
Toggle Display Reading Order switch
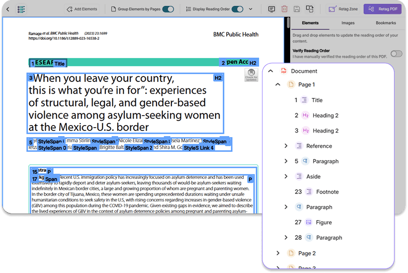click(238, 9)
